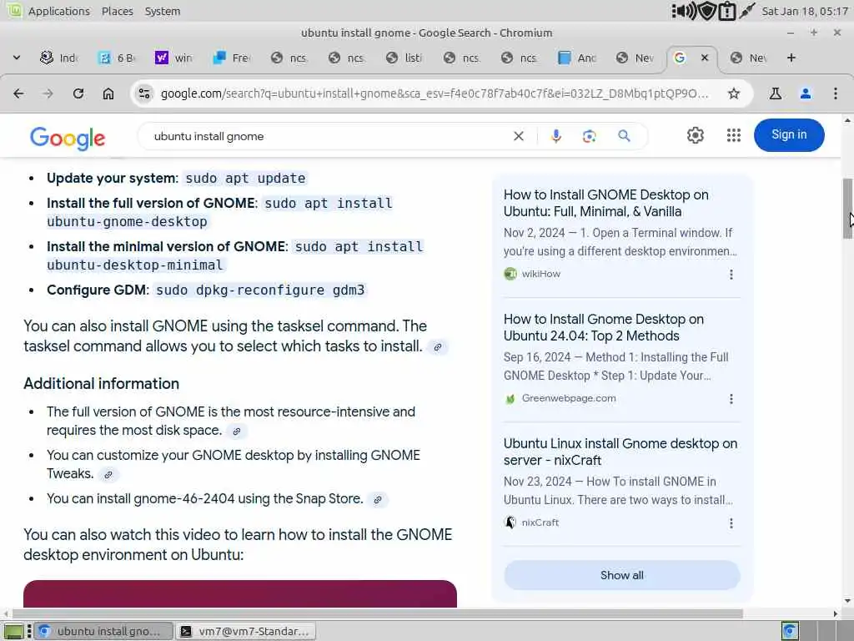Click the Show all button
This screenshot has width=854, height=641.
tap(621, 575)
